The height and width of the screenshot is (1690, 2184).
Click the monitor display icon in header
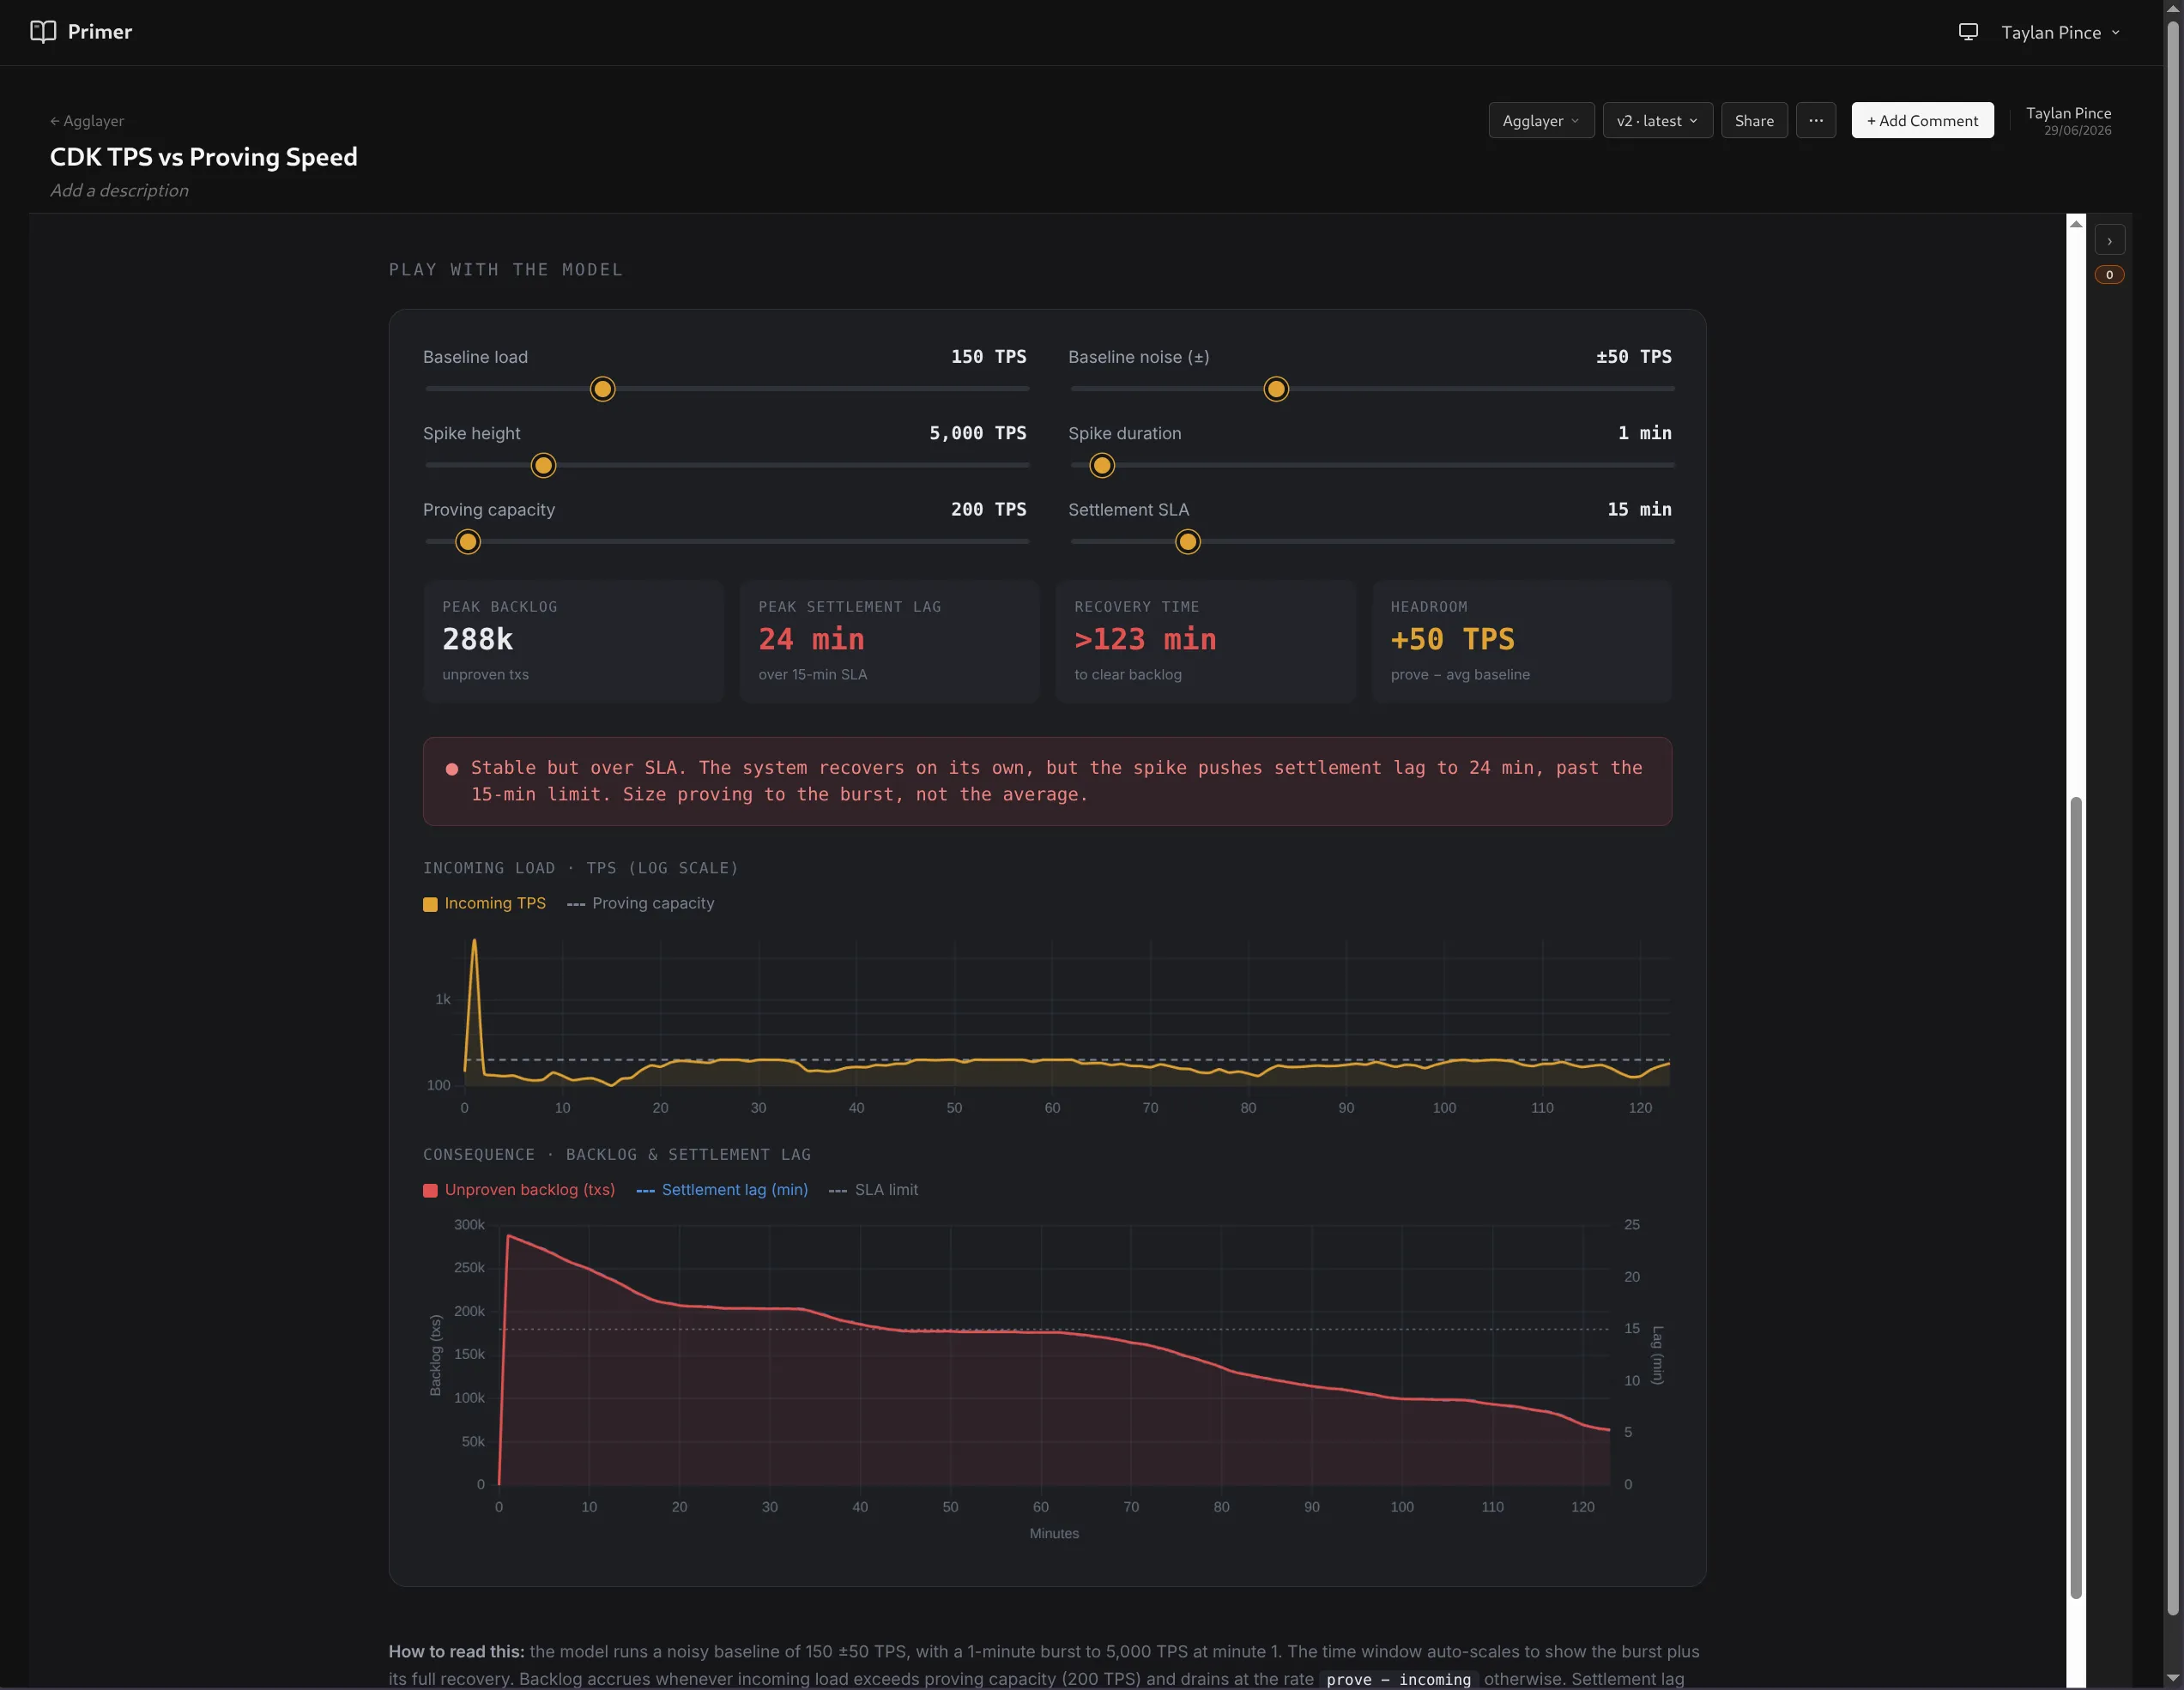tap(1967, 32)
